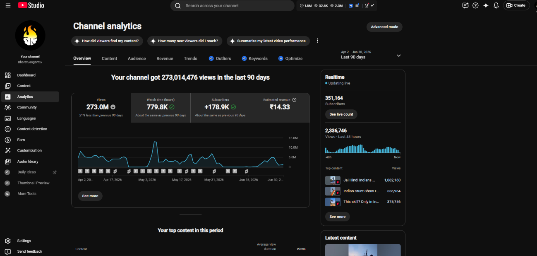Click the search box across your channel
537x256 pixels.
232,6
